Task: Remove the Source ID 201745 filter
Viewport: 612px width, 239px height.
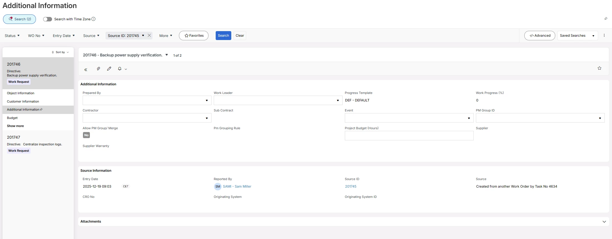Action: click(x=149, y=35)
